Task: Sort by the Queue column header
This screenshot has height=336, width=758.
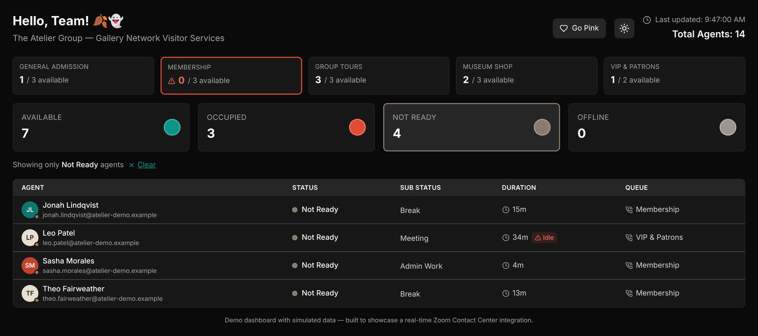Action: (x=636, y=188)
